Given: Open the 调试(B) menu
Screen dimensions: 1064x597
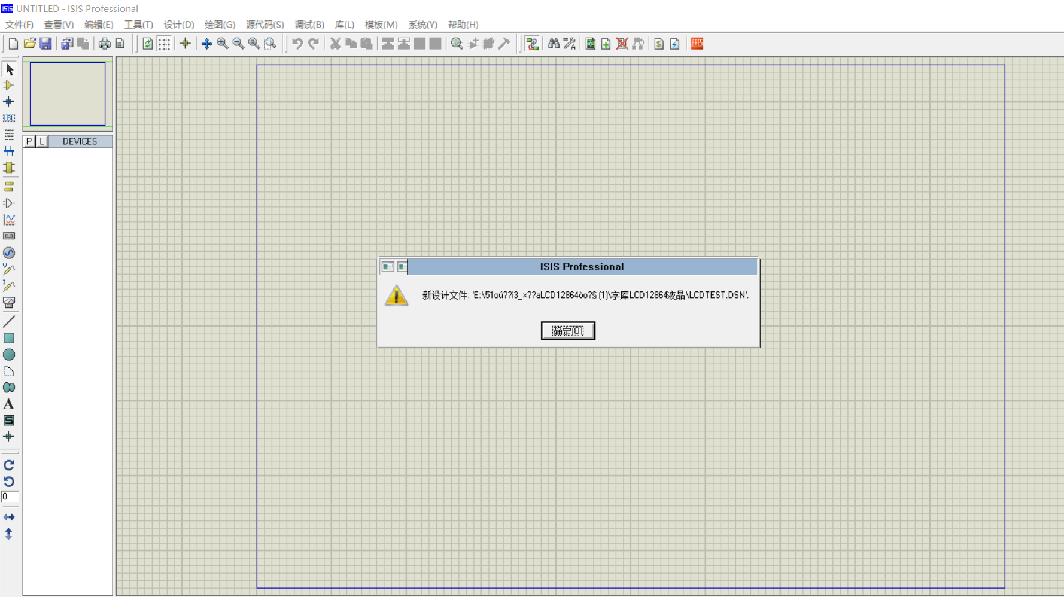Looking at the screenshot, I should [309, 25].
